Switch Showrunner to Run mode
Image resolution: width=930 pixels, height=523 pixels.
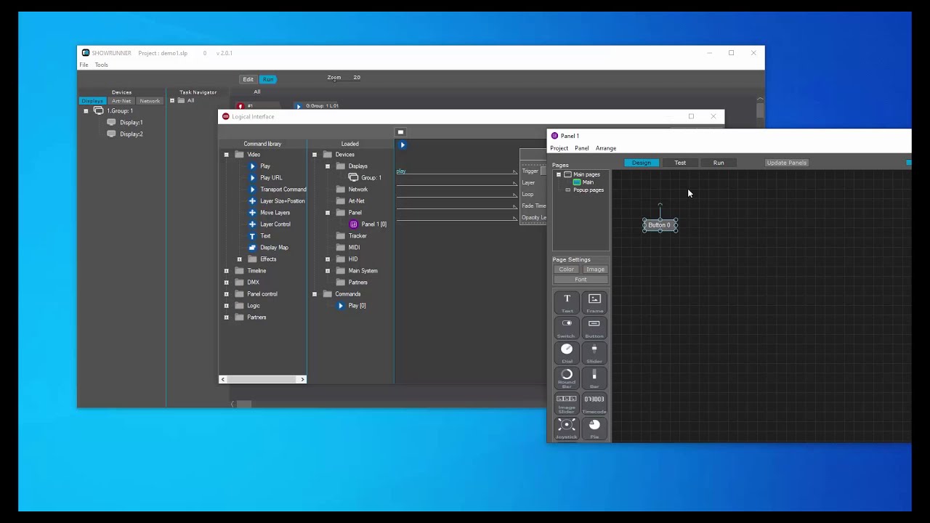[268, 79]
